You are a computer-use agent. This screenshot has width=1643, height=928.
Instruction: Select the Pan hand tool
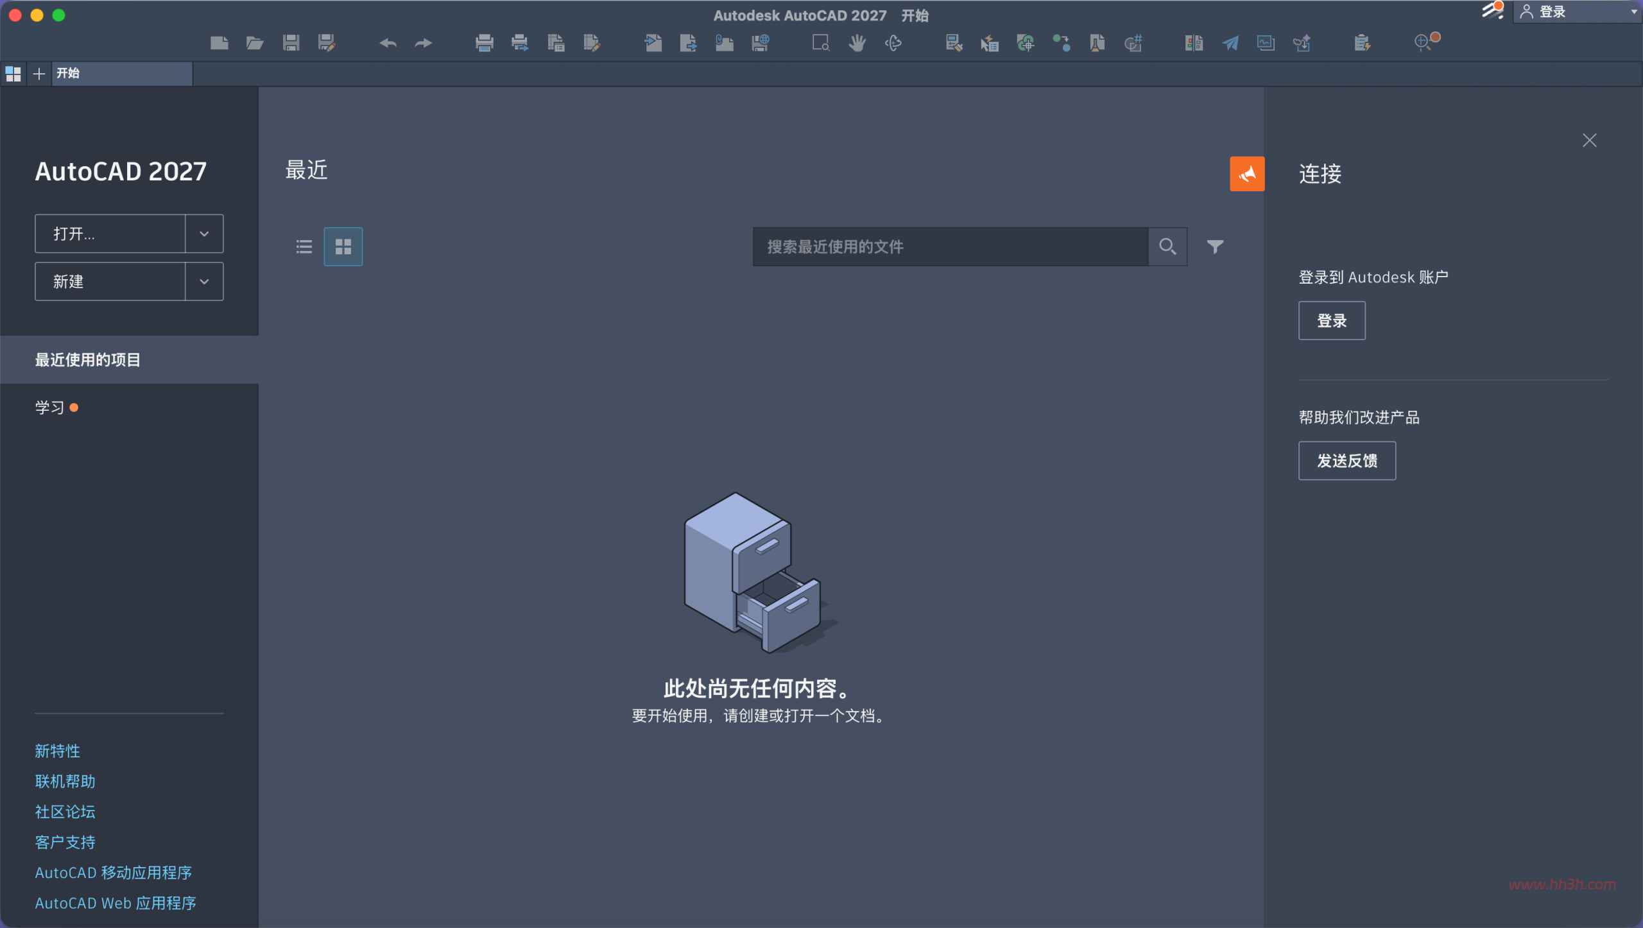(x=857, y=43)
